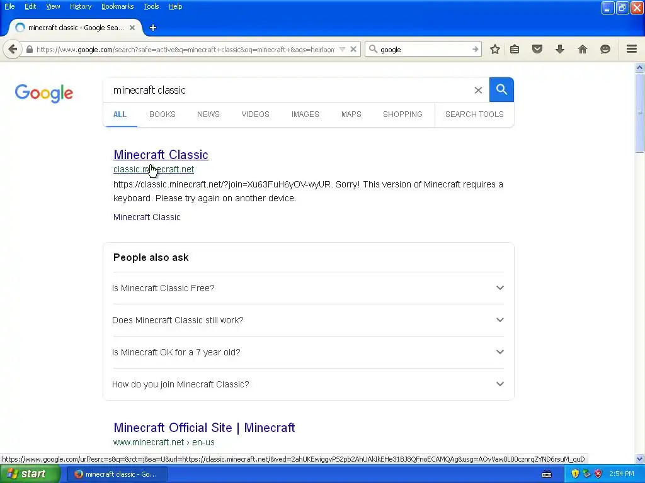
Task: Click the keyboard icon in system tray
Action: tap(547, 474)
